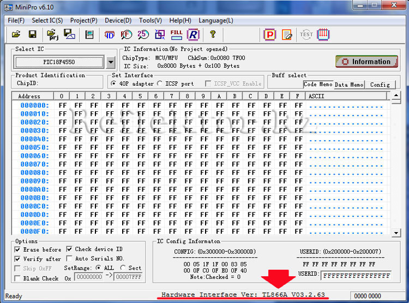This screenshot has width=409, height=303.
Task: Program the chip with the P icon
Action: click(270, 34)
